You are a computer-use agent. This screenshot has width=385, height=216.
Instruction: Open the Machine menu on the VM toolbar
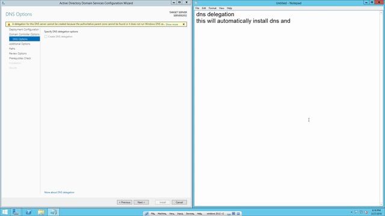click(162, 214)
